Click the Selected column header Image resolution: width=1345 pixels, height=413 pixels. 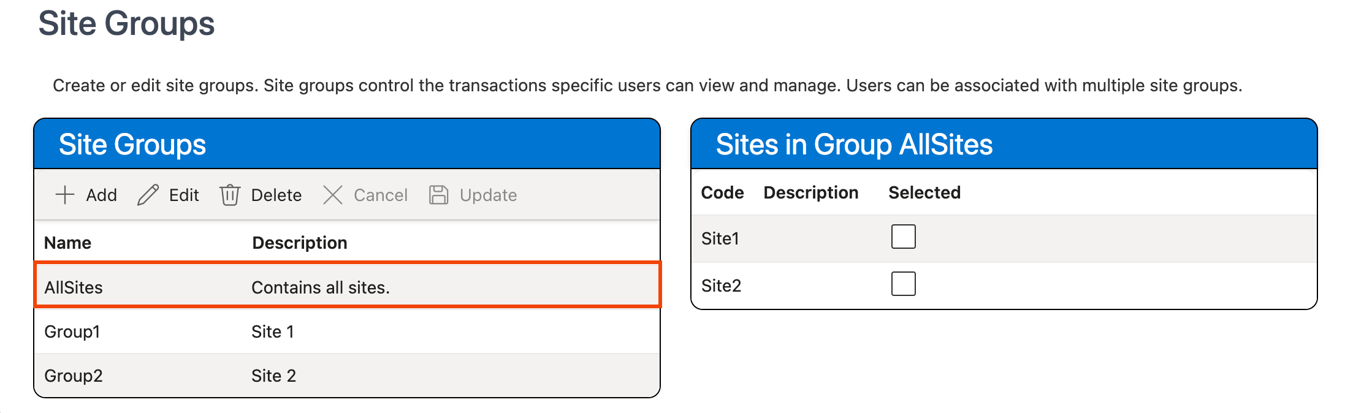(924, 192)
